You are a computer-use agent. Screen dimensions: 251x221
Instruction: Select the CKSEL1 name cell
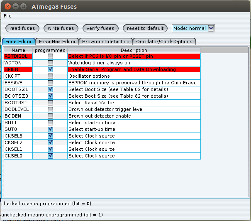tap(18, 150)
